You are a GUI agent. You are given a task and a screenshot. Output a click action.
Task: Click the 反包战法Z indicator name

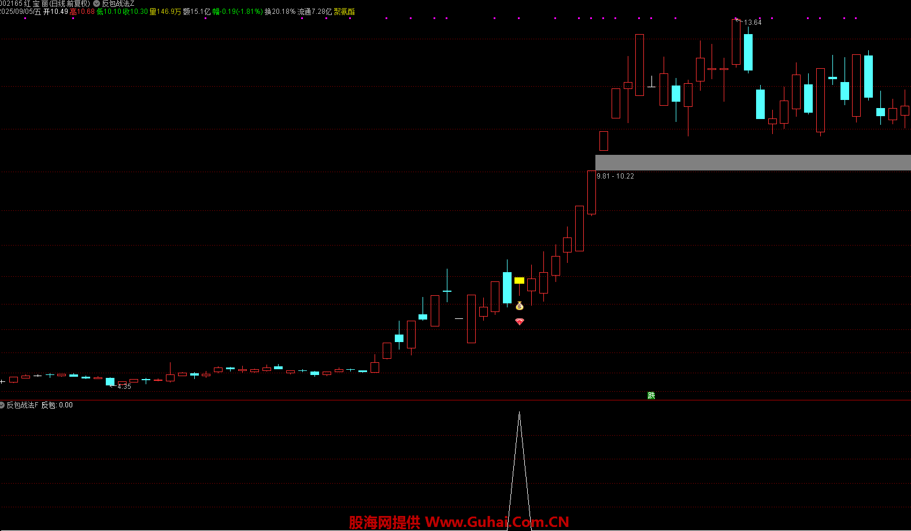pyautogui.click(x=118, y=3)
